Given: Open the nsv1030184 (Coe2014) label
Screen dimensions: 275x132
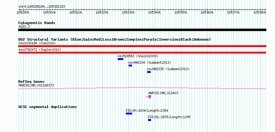Looking at the screenshot, I should [37, 43].
